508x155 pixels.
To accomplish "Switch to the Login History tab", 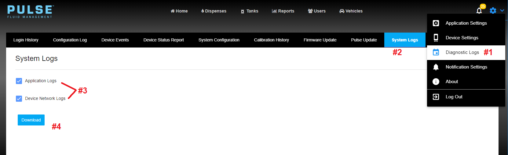I will point(26,40).
